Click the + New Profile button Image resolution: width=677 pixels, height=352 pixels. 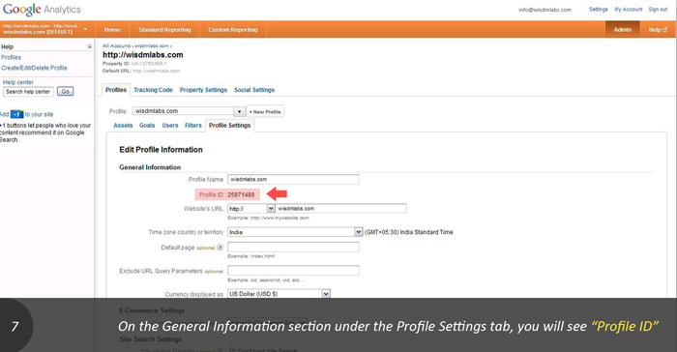pyautogui.click(x=265, y=112)
